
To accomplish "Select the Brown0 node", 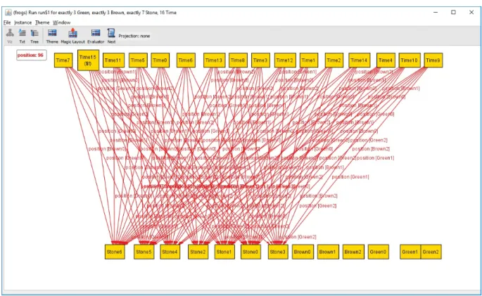I will pyautogui.click(x=303, y=252).
